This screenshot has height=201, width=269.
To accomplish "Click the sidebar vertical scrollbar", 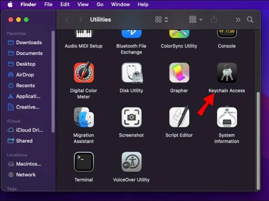I will tap(53, 81).
